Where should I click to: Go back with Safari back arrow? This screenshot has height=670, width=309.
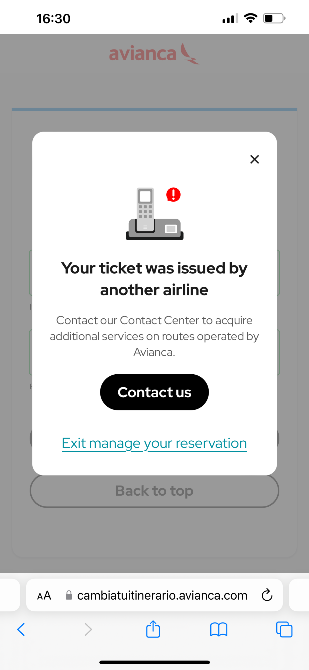click(21, 629)
